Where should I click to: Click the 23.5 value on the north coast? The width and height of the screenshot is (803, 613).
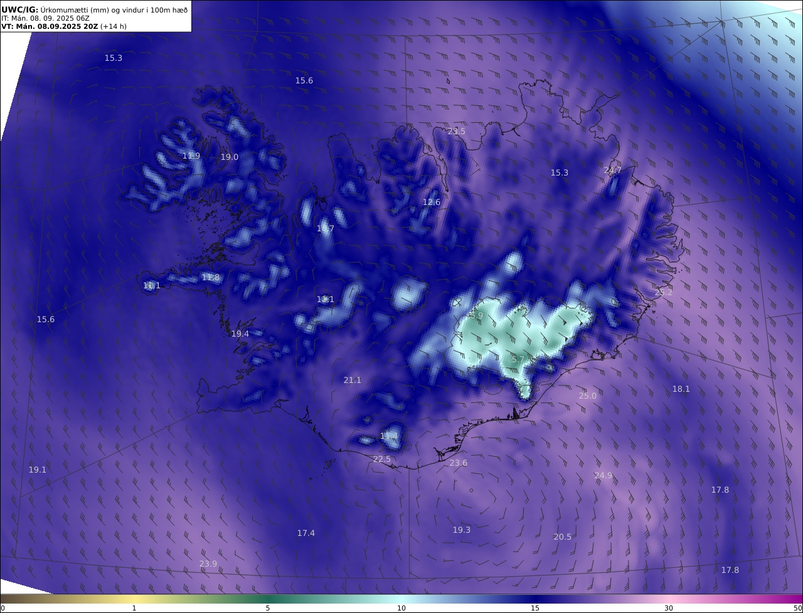click(x=457, y=132)
